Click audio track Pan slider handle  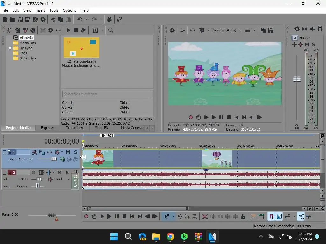(x=37, y=186)
